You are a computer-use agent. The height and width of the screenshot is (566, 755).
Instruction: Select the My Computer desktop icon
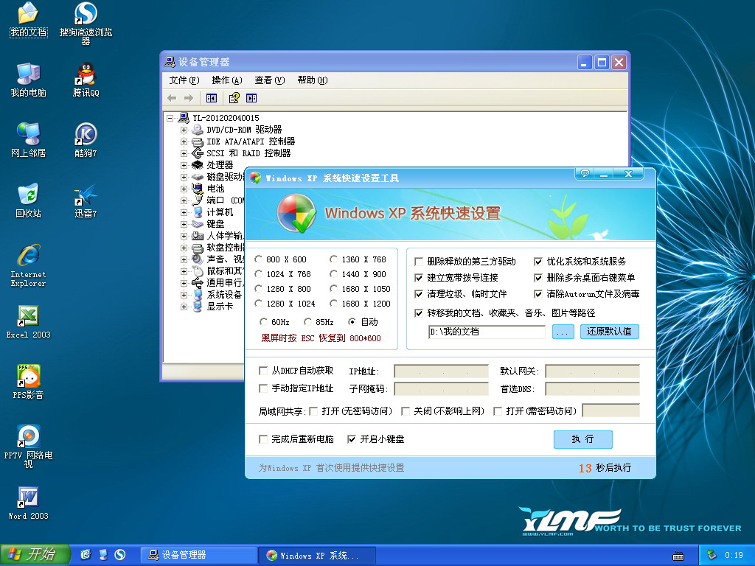click(x=28, y=80)
